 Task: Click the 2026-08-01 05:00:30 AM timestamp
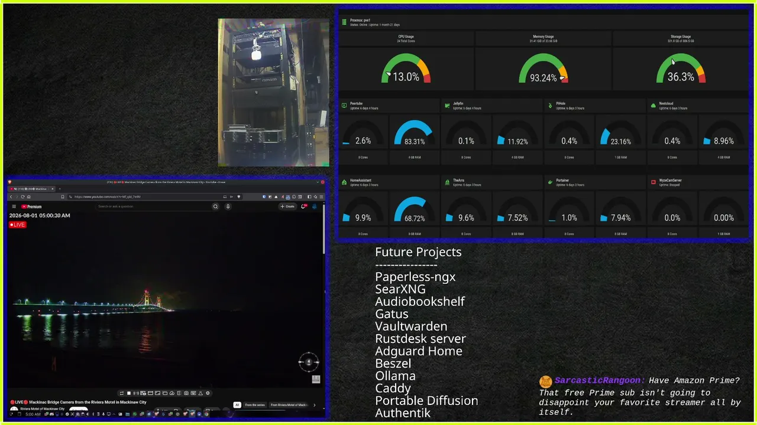tap(40, 215)
